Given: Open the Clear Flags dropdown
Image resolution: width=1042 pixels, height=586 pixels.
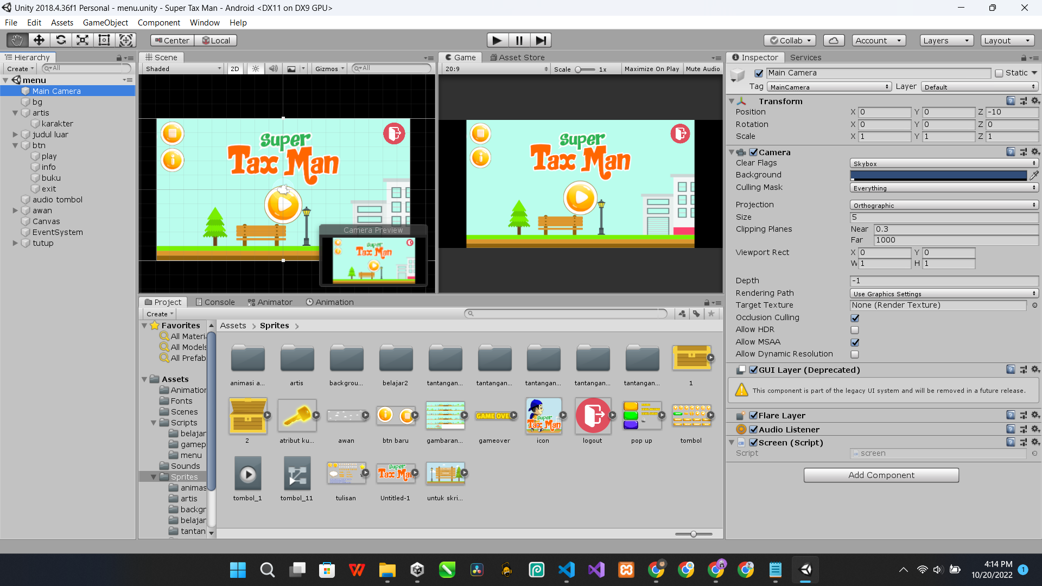Looking at the screenshot, I should tap(944, 163).
